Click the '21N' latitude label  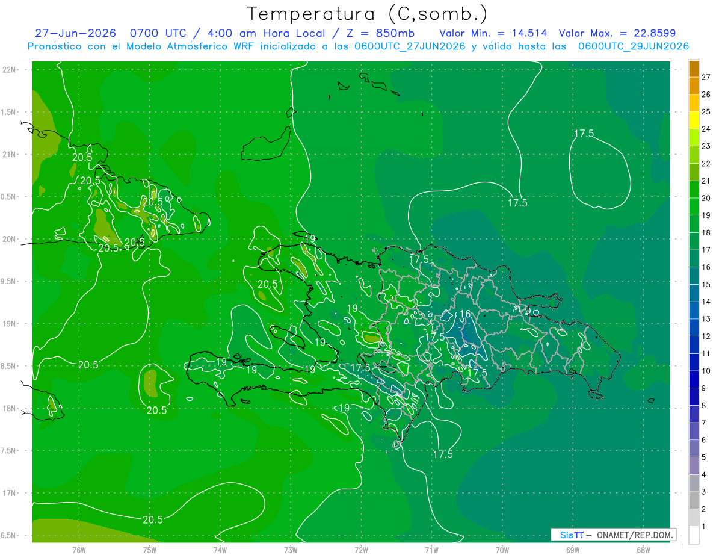point(8,154)
